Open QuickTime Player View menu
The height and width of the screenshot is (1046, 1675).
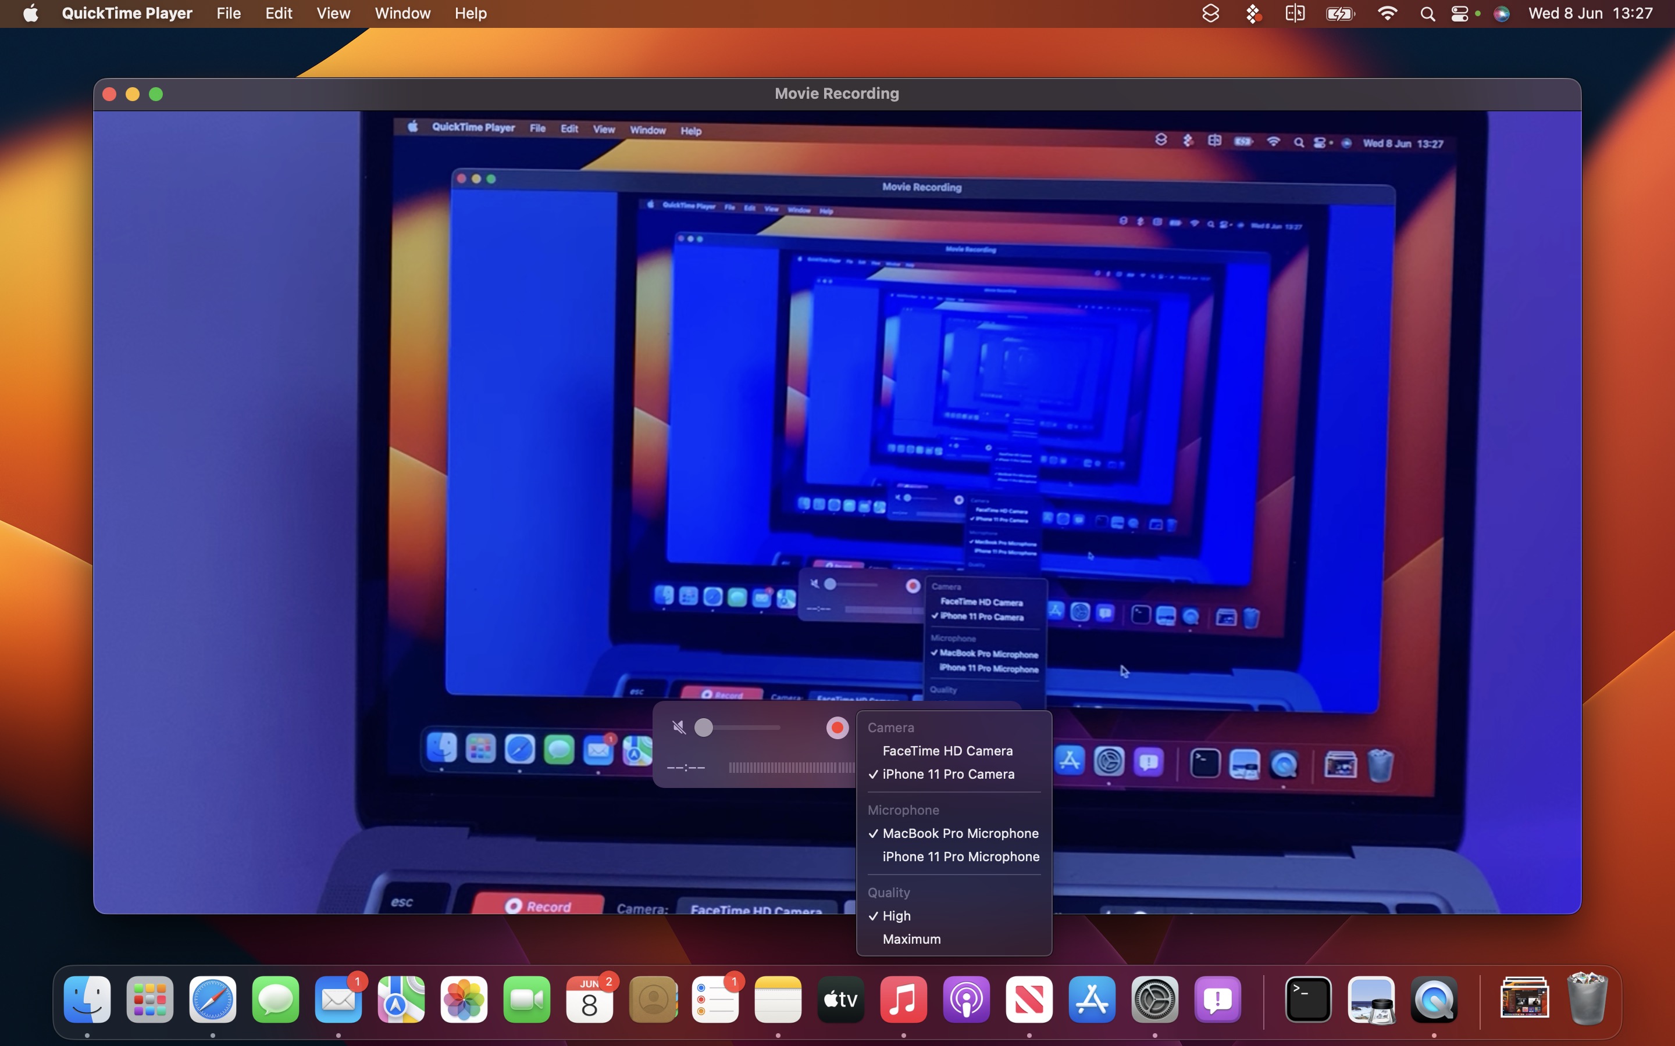pos(333,13)
